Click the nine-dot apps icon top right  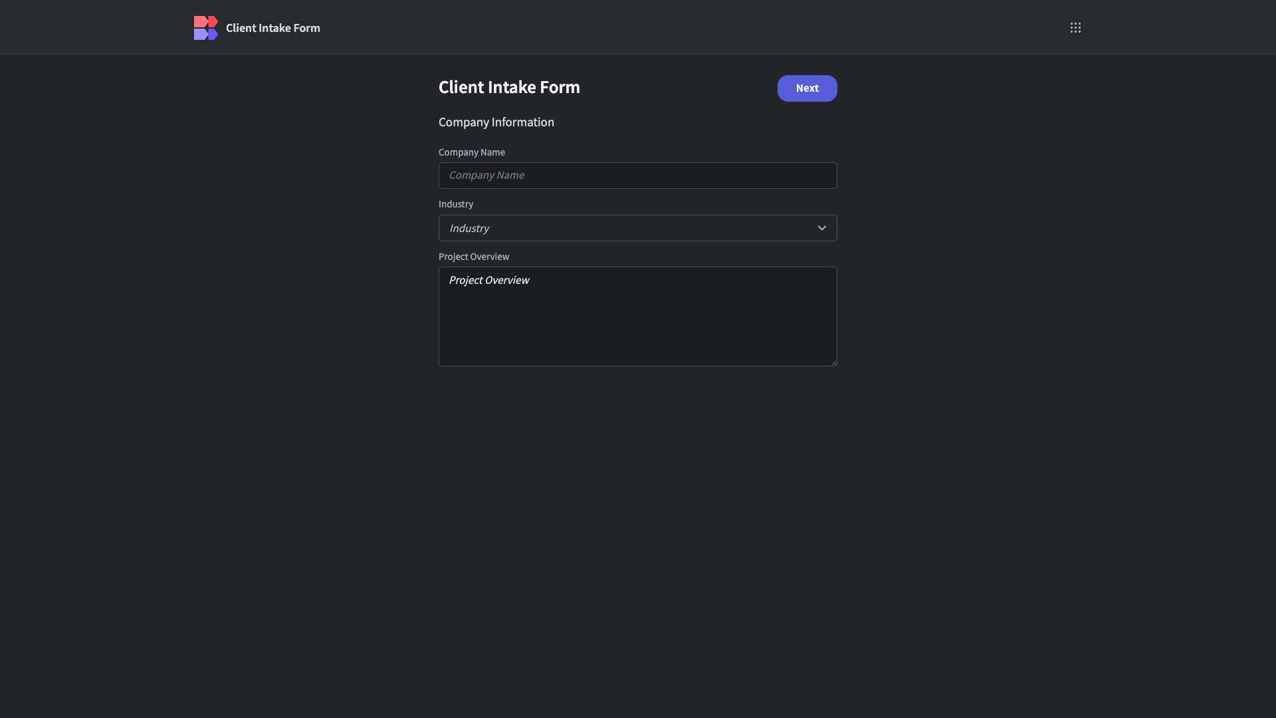pos(1075,28)
